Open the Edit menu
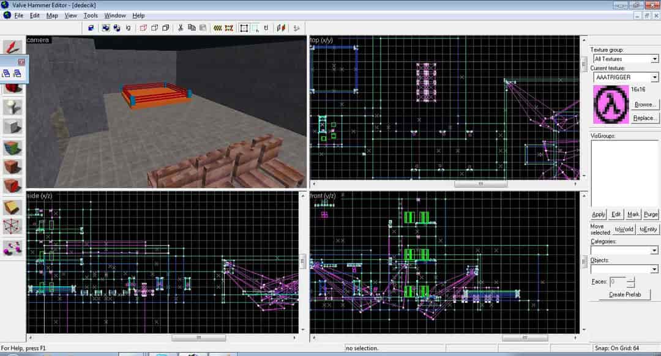Viewport: 661px width, 356px height. tap(34, 15)
